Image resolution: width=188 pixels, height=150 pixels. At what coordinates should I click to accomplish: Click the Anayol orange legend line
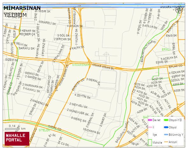[166, 142]
